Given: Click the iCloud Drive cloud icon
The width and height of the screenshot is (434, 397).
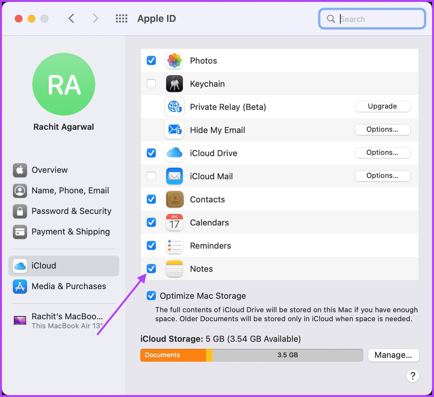Looking at the screenshot, I should tap(175, 153).
